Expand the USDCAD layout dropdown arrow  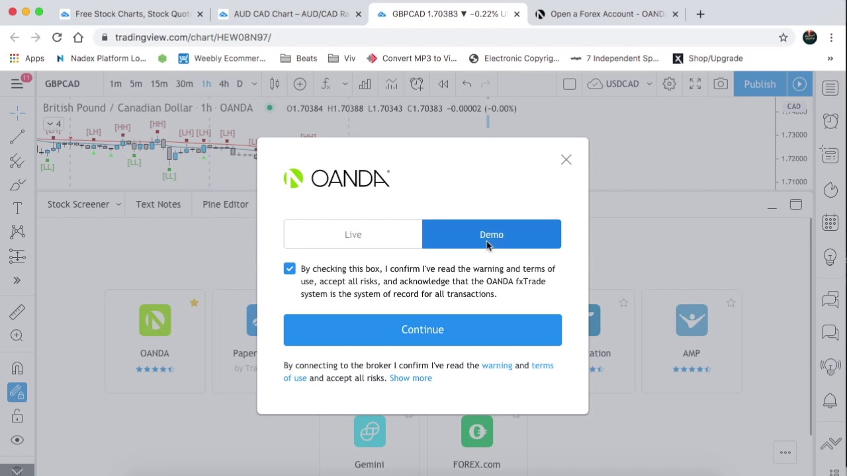649,84
